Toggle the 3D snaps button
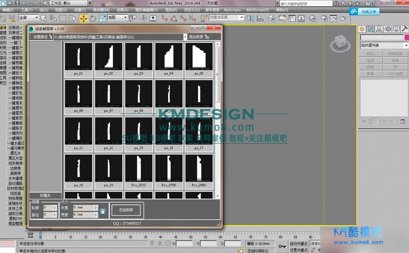The width and height of the screenshot is (409, 253). click(x=164, y=18)
